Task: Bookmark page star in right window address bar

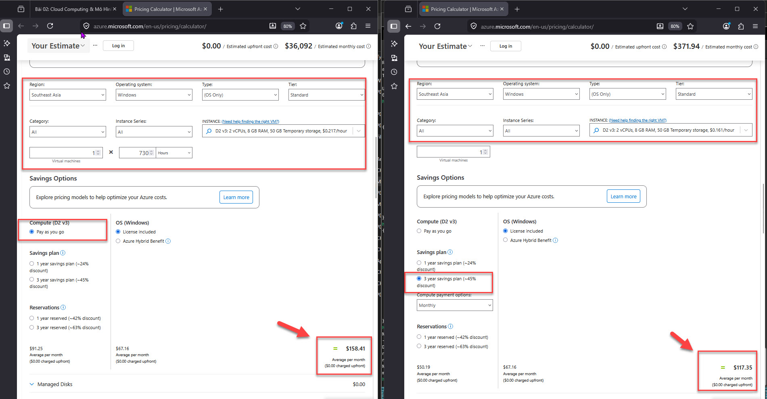Action: [690, 26]
